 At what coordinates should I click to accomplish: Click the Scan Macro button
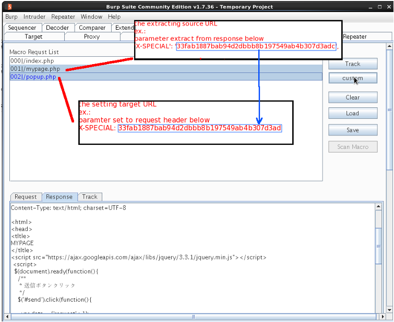click(x=353, y=147)
